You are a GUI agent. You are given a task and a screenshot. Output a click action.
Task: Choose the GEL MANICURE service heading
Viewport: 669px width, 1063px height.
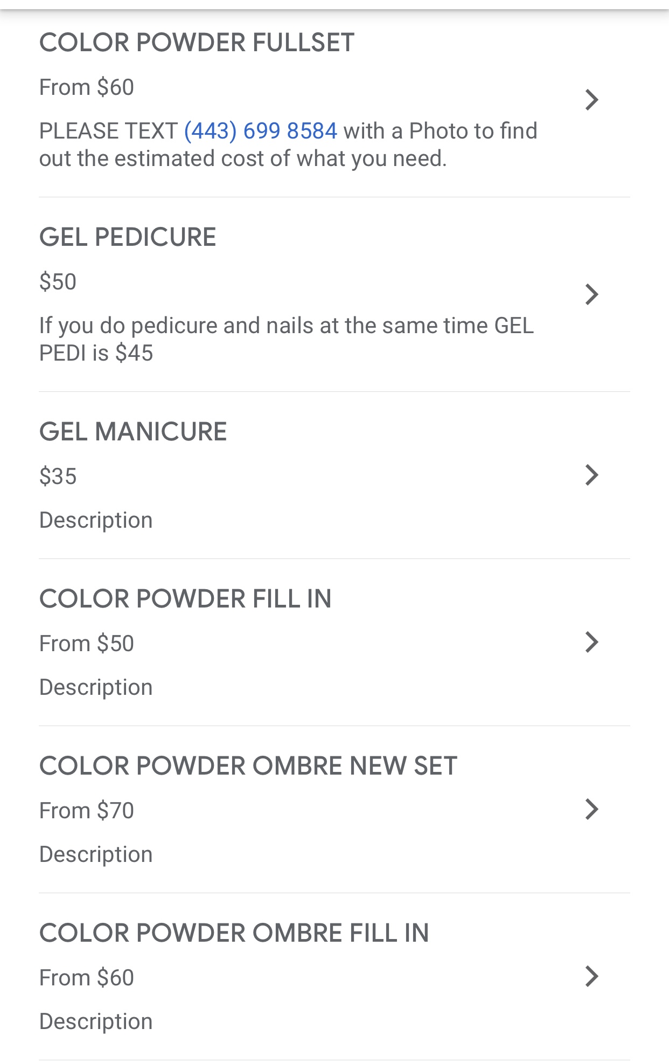click(133, 432)
